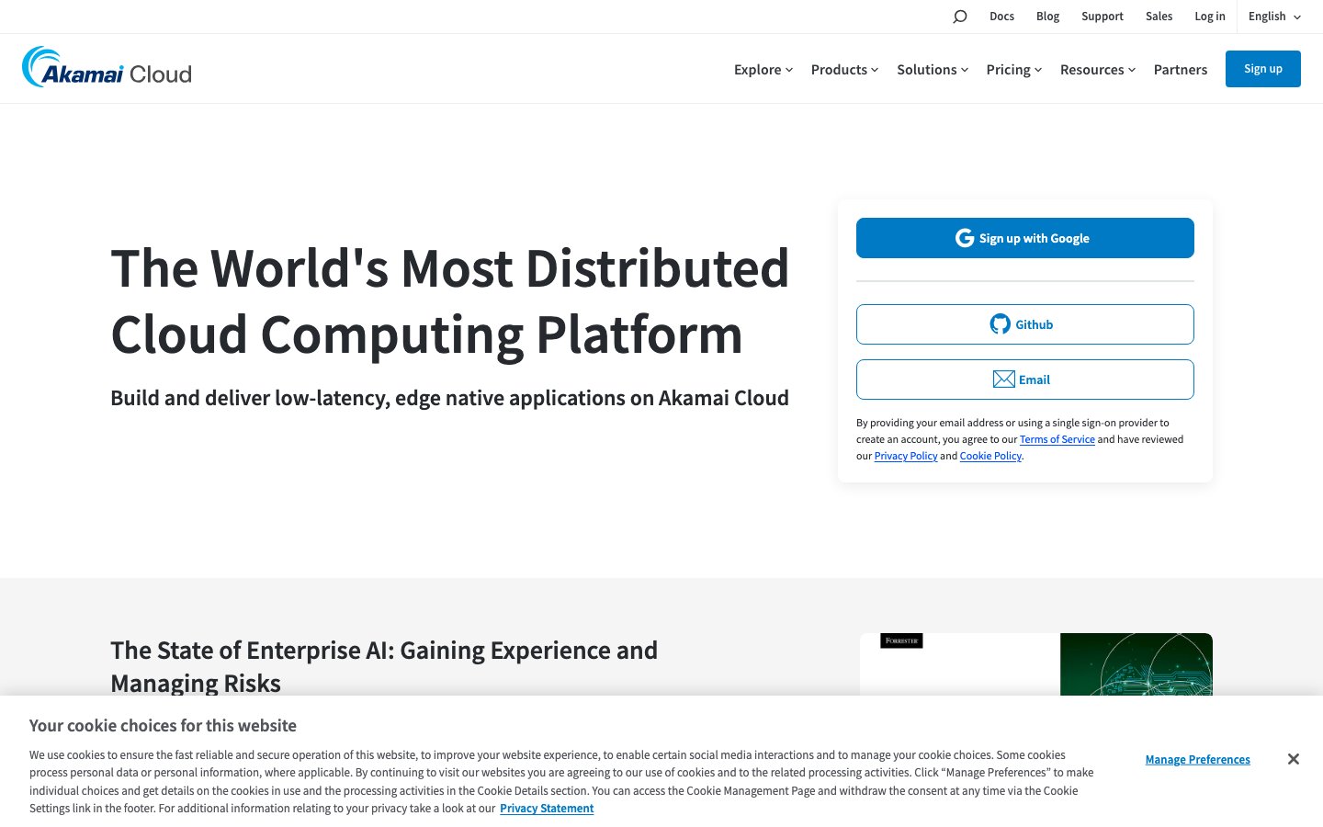
Task: Click Sign up with Google button
Action: click(x=1025, y=238)
